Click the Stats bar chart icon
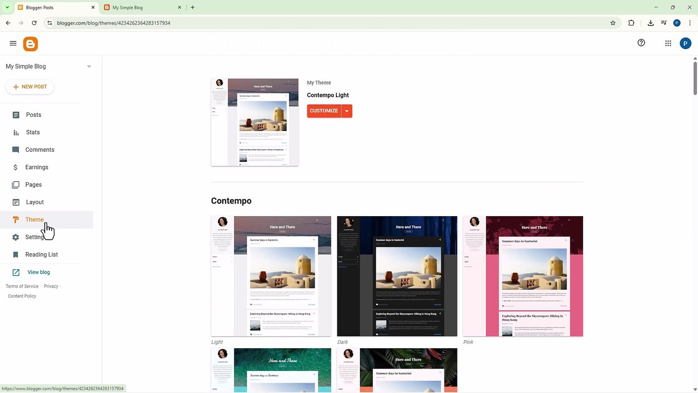698x393 pixels. (16, 132)
